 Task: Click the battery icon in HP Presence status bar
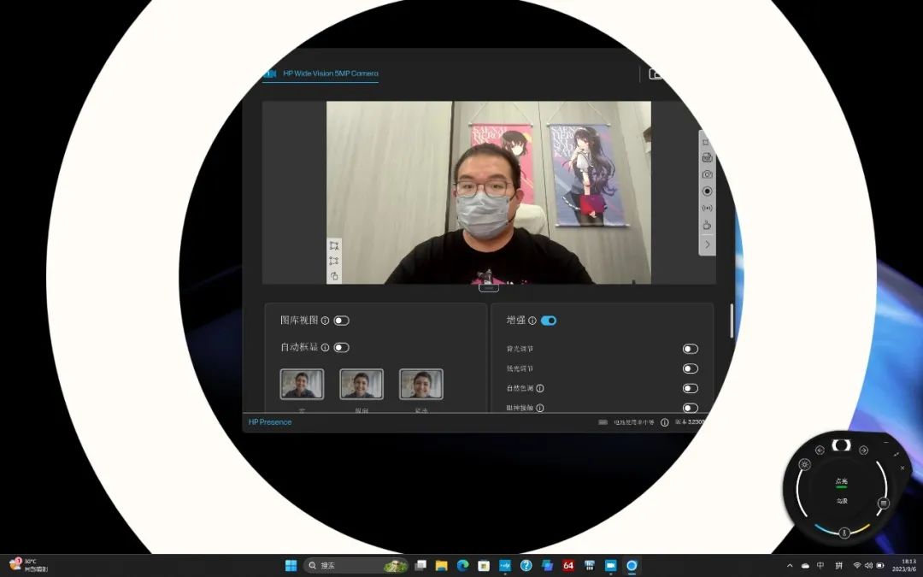coord(603,422)
